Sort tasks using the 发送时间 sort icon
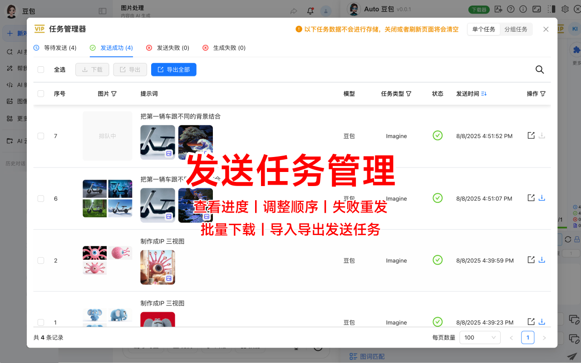The height and width of the screenshot is (363, 581). pos(483,93)
